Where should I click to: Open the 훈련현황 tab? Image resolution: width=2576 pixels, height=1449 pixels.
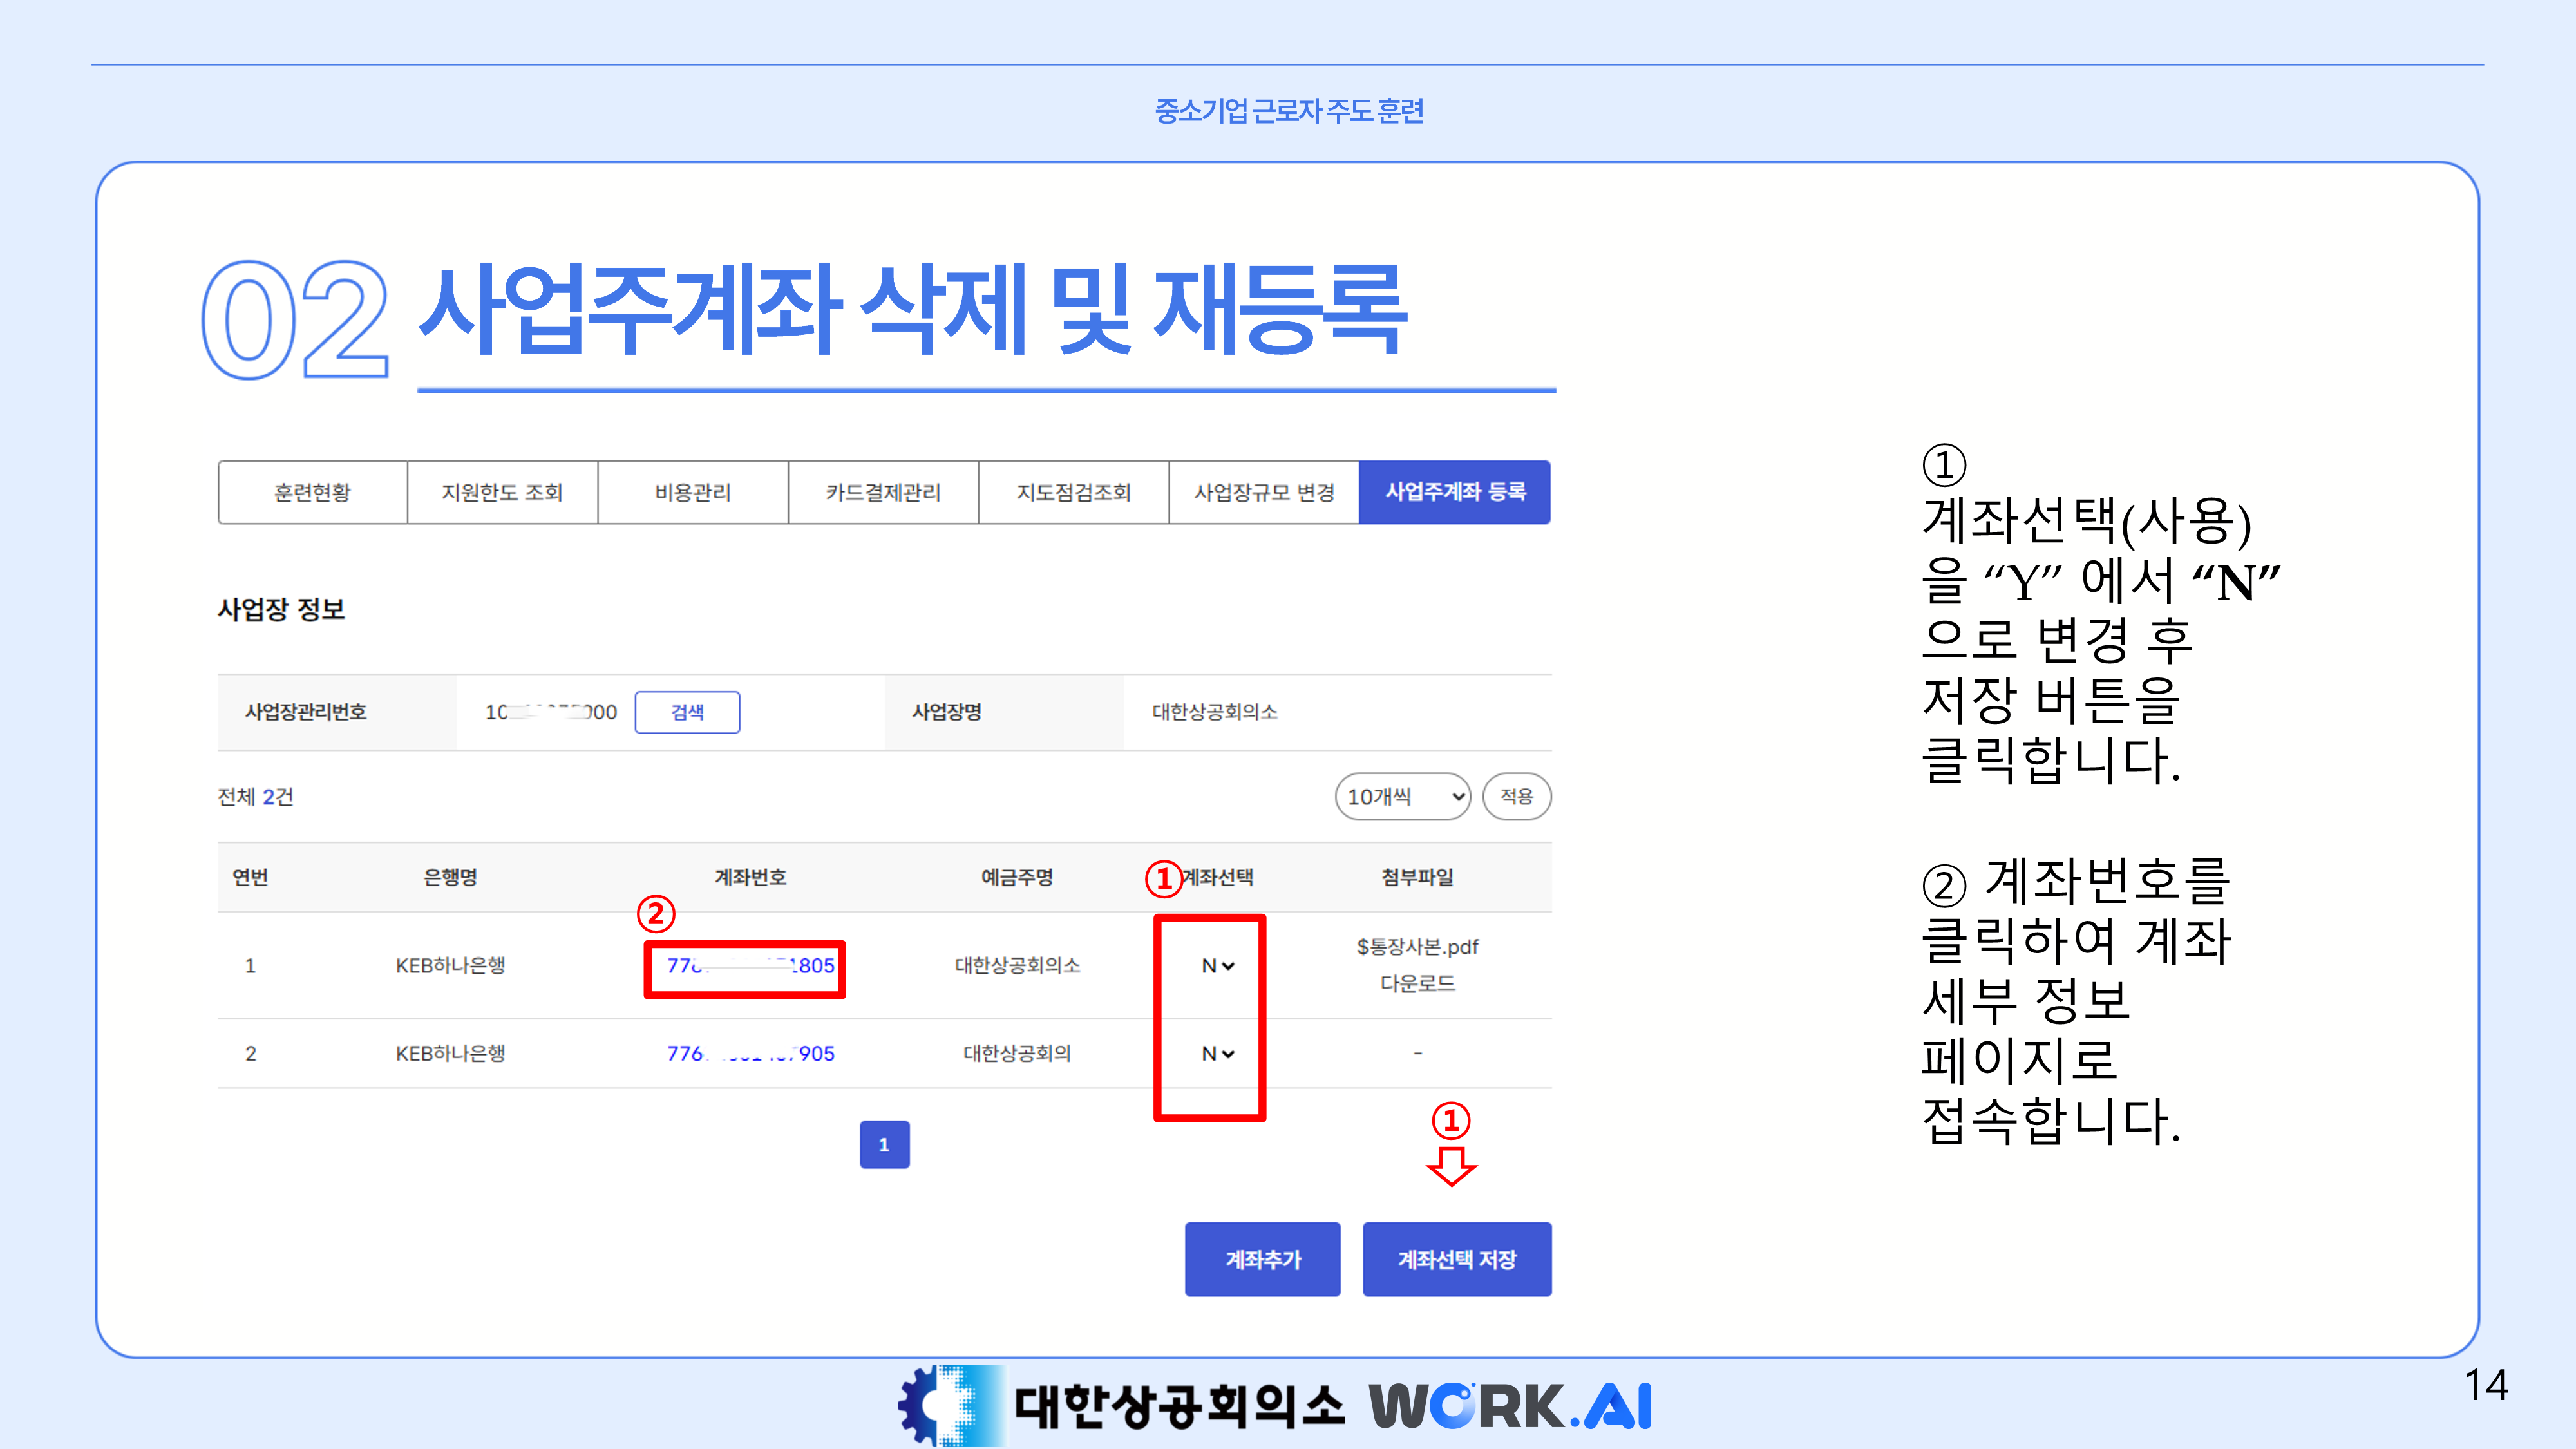pos(312,492)
